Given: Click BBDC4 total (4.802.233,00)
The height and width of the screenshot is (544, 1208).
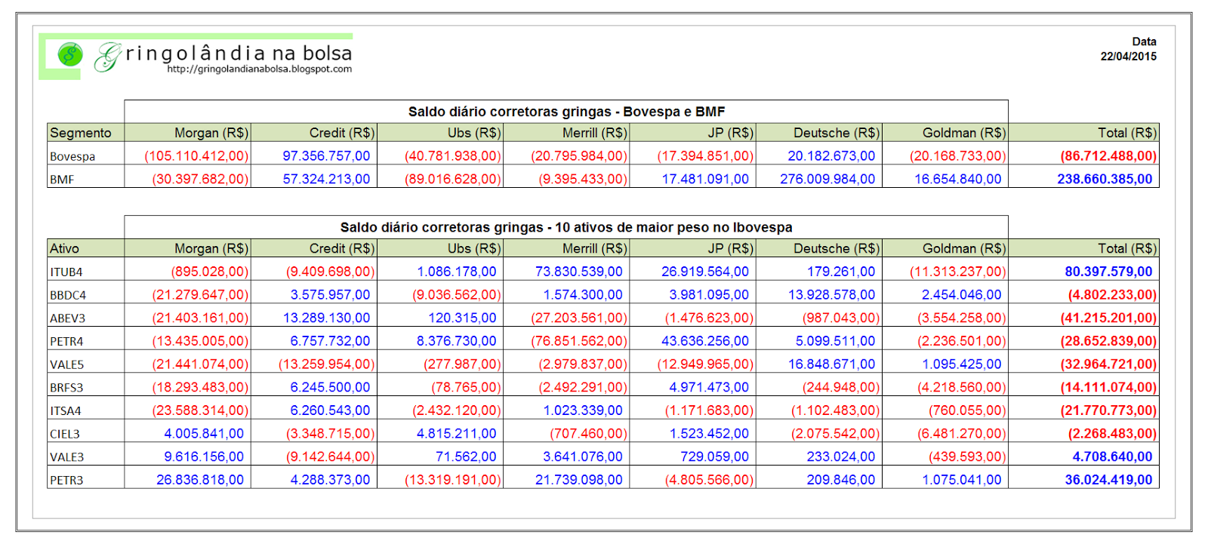Looking at the screenshot, I should [x=1112, y=295].
